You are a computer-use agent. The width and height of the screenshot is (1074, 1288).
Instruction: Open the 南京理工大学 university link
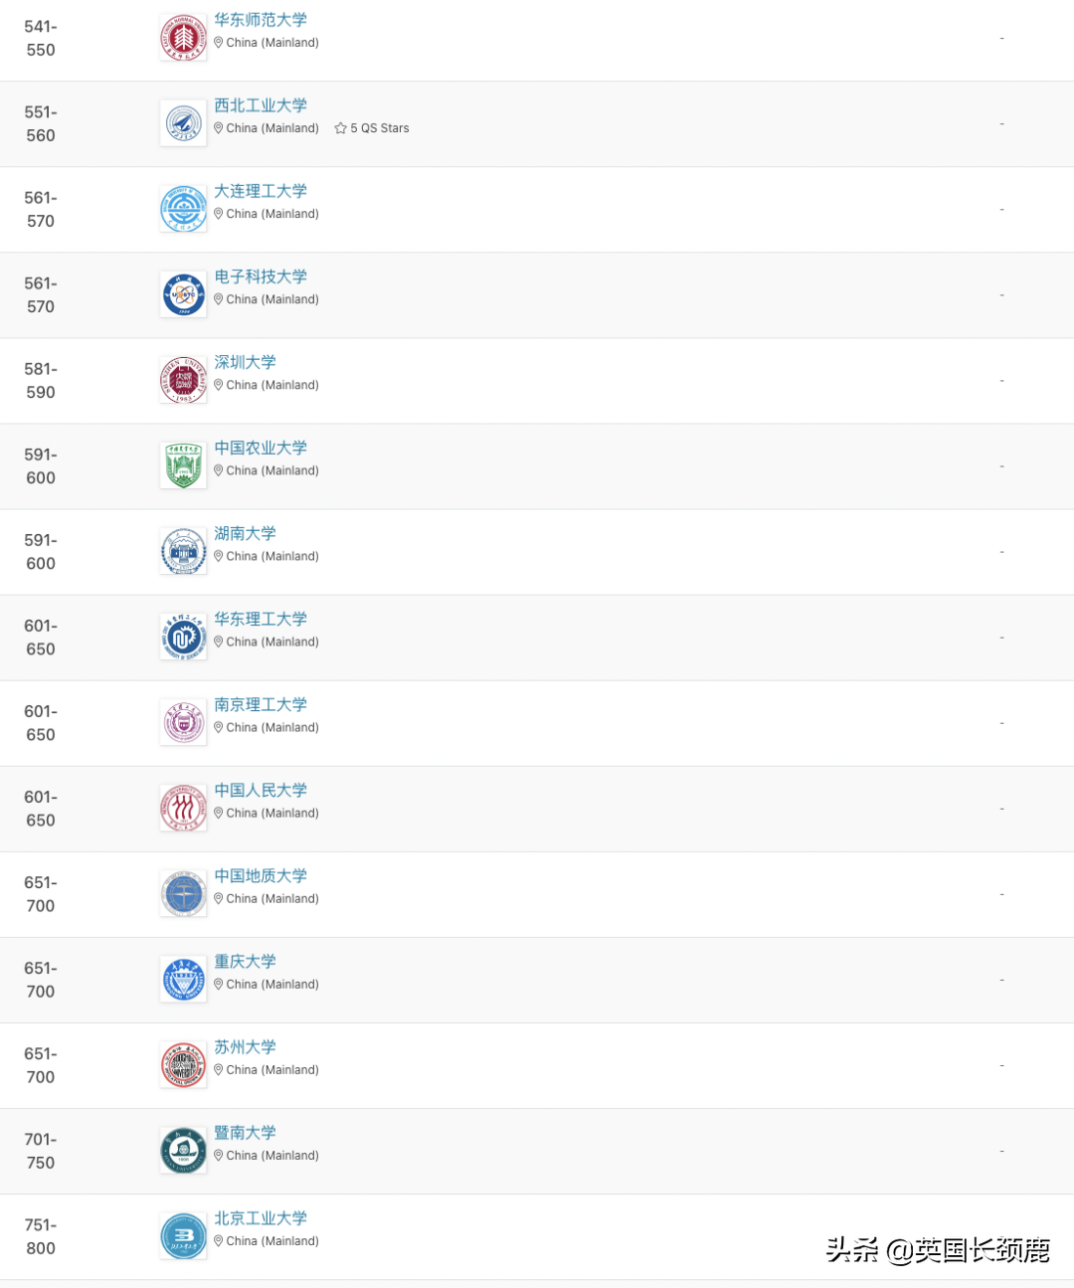click(261, 705)
